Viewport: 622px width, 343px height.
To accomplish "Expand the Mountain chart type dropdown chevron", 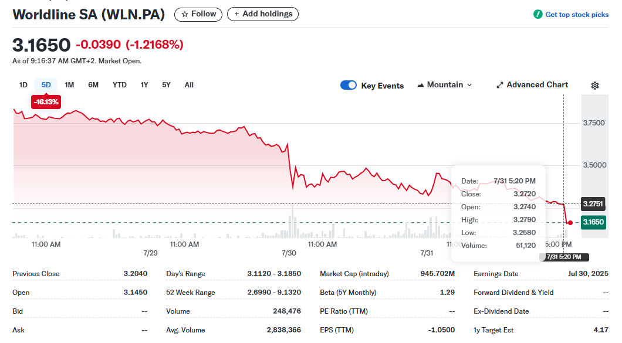I will tap(469, 85).
